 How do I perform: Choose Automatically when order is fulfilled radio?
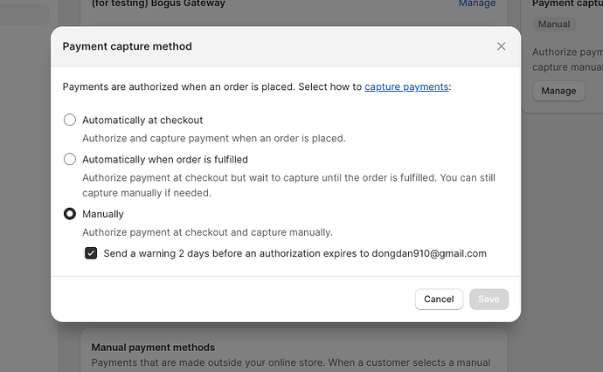70,159
